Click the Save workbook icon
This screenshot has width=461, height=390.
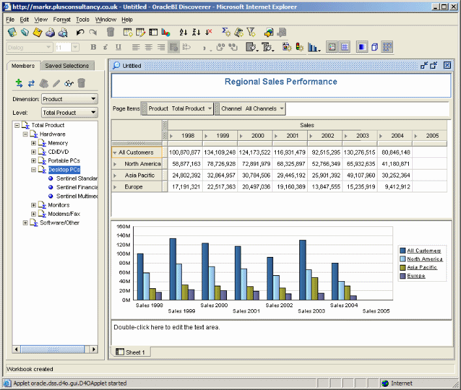point(37,32)
